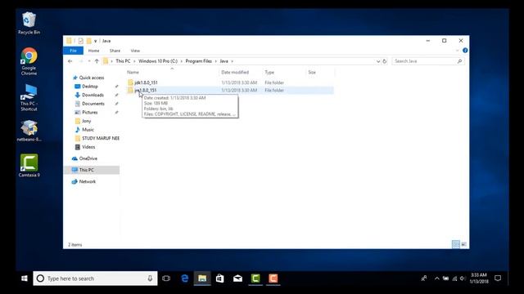Click the taskbar search box

[x=95, y=278]
